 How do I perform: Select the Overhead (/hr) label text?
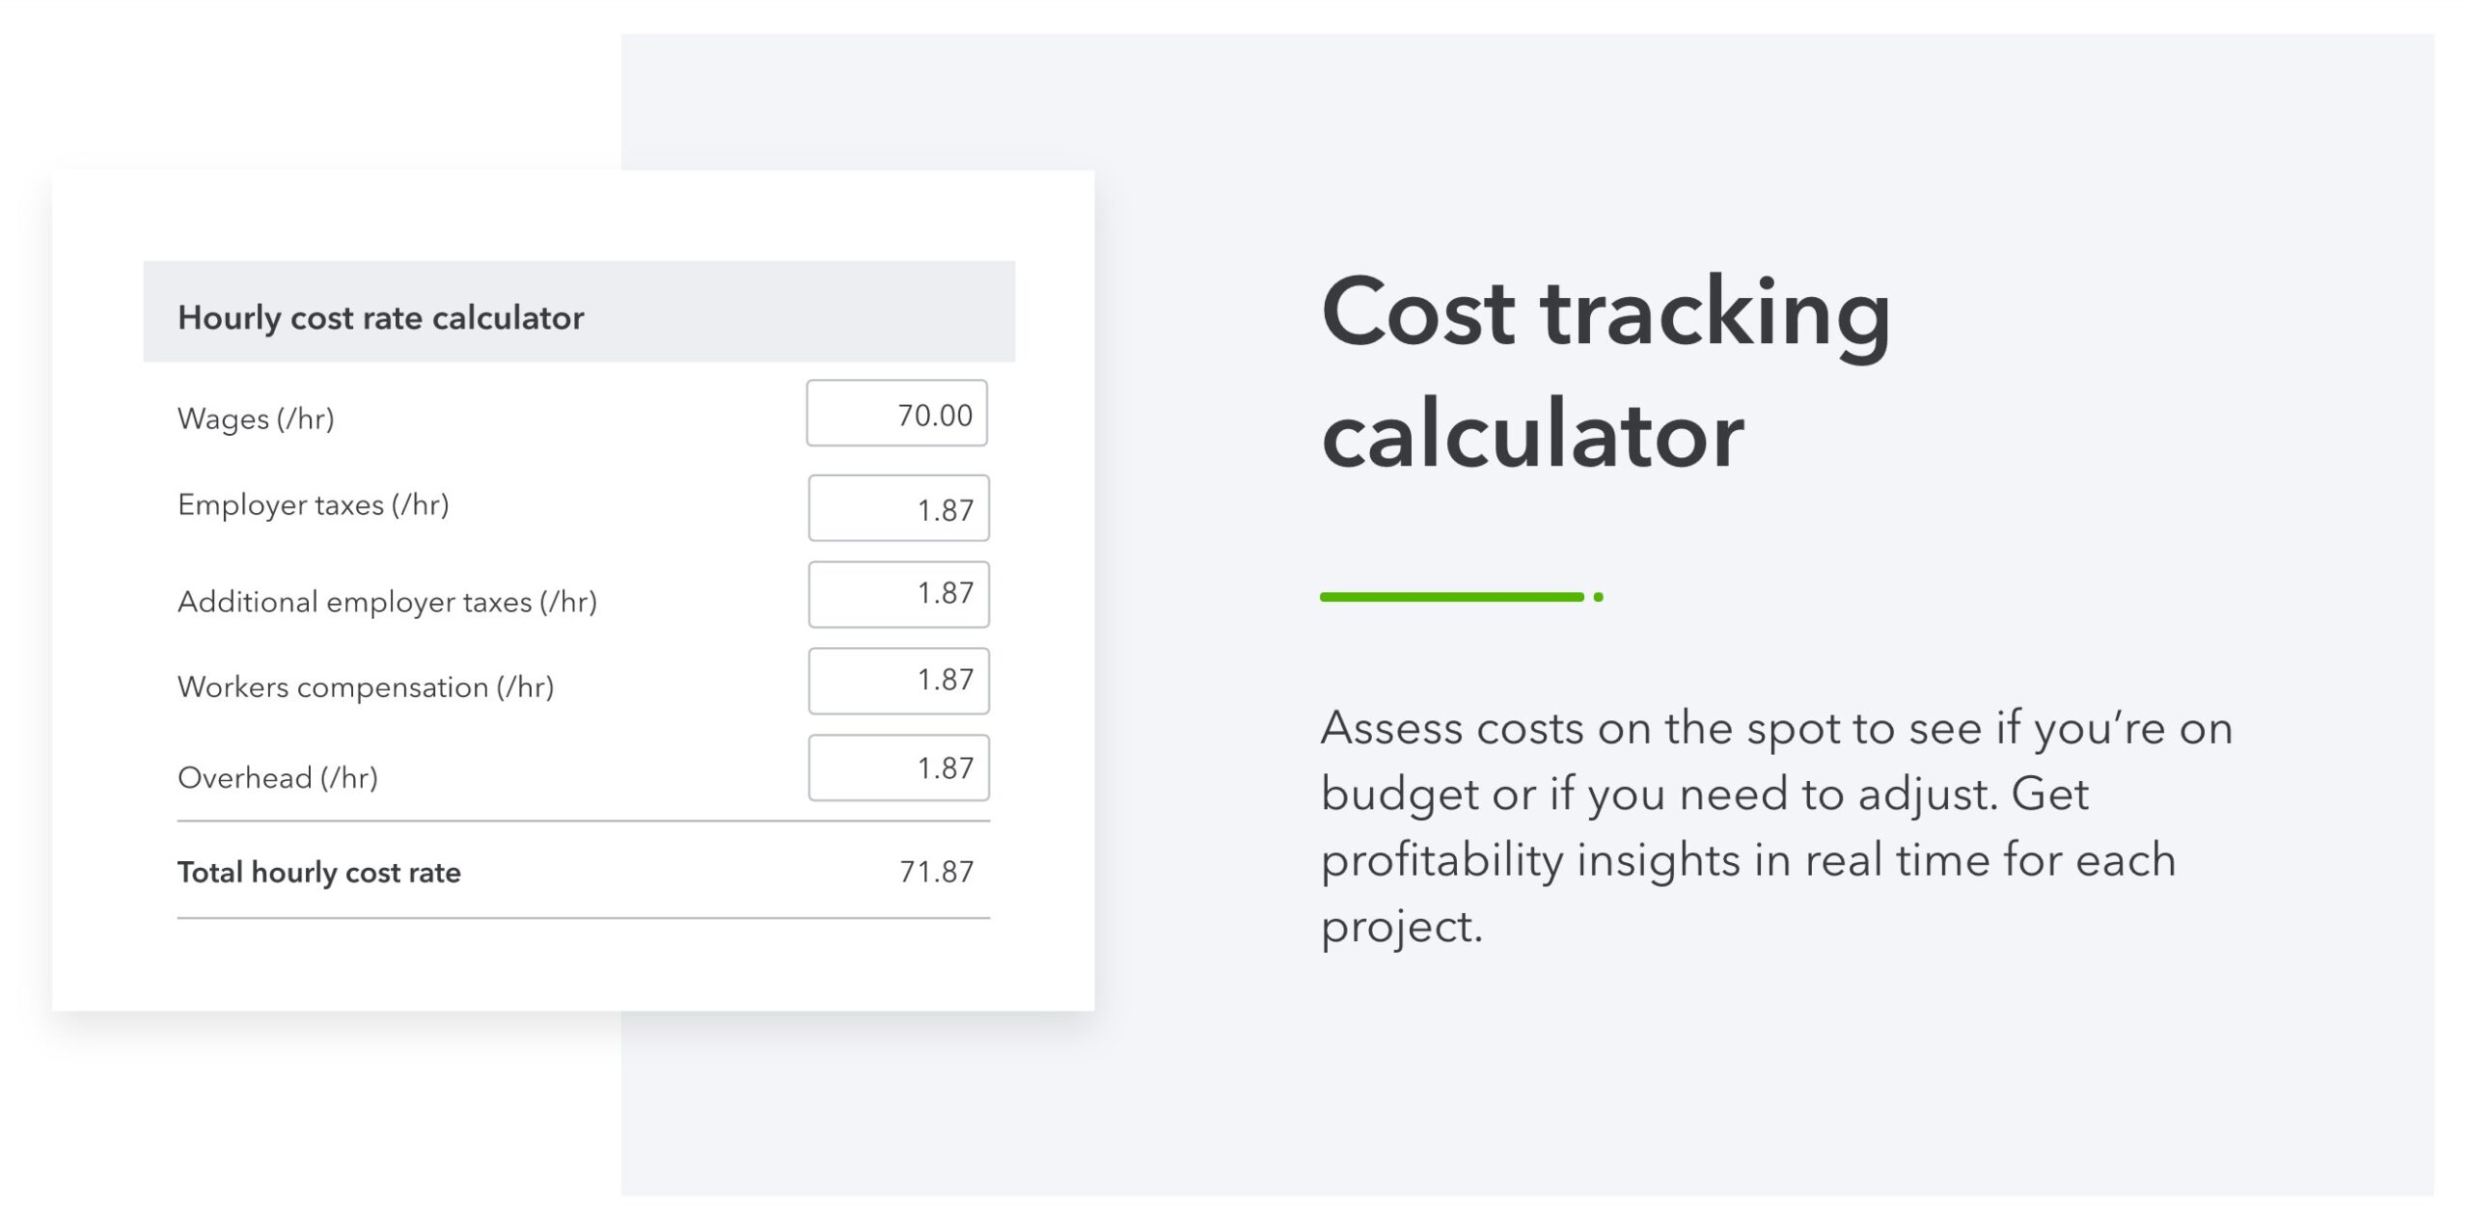[278, 778]
